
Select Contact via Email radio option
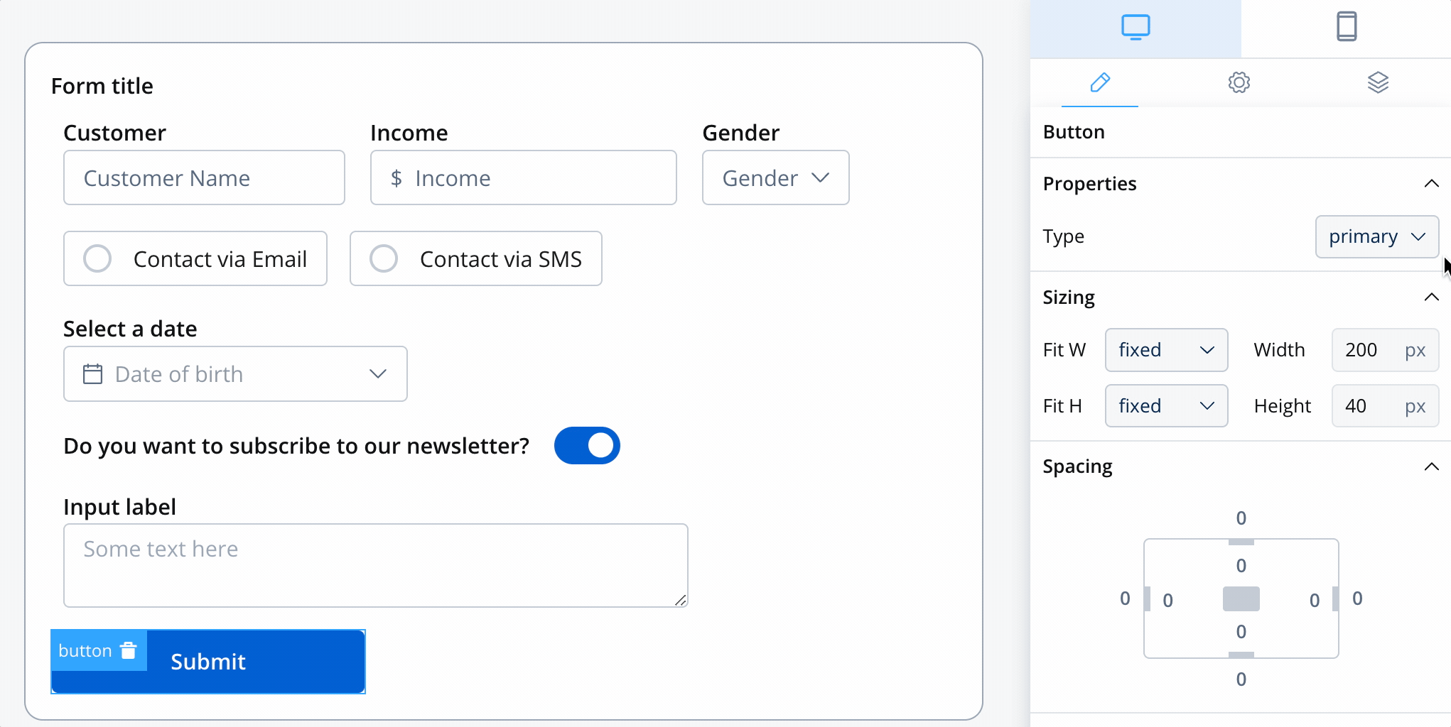[195, 258]
